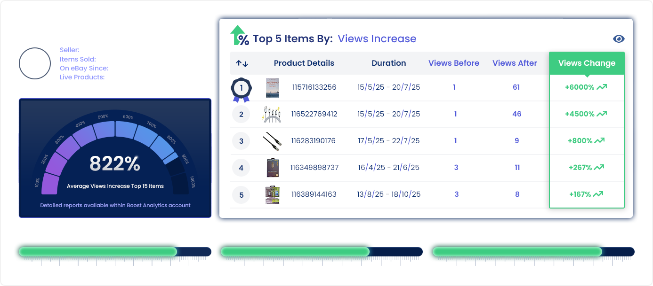Toggle the eye visibility icon
Viewport: 653px width, 286px height.
[x=619, y=39]
